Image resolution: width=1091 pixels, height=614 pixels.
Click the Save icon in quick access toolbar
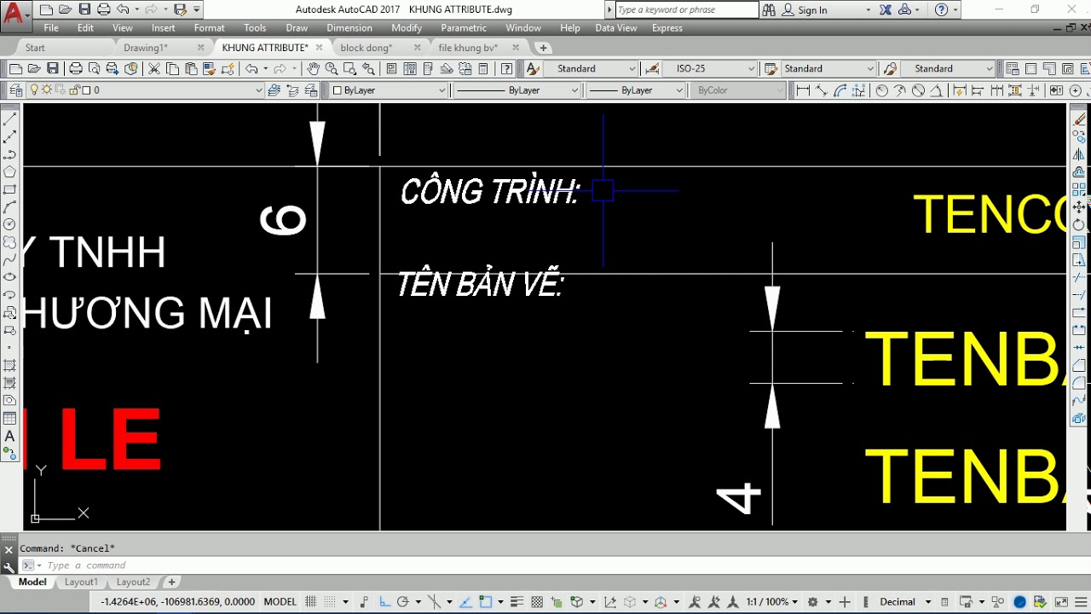point(84,9)
